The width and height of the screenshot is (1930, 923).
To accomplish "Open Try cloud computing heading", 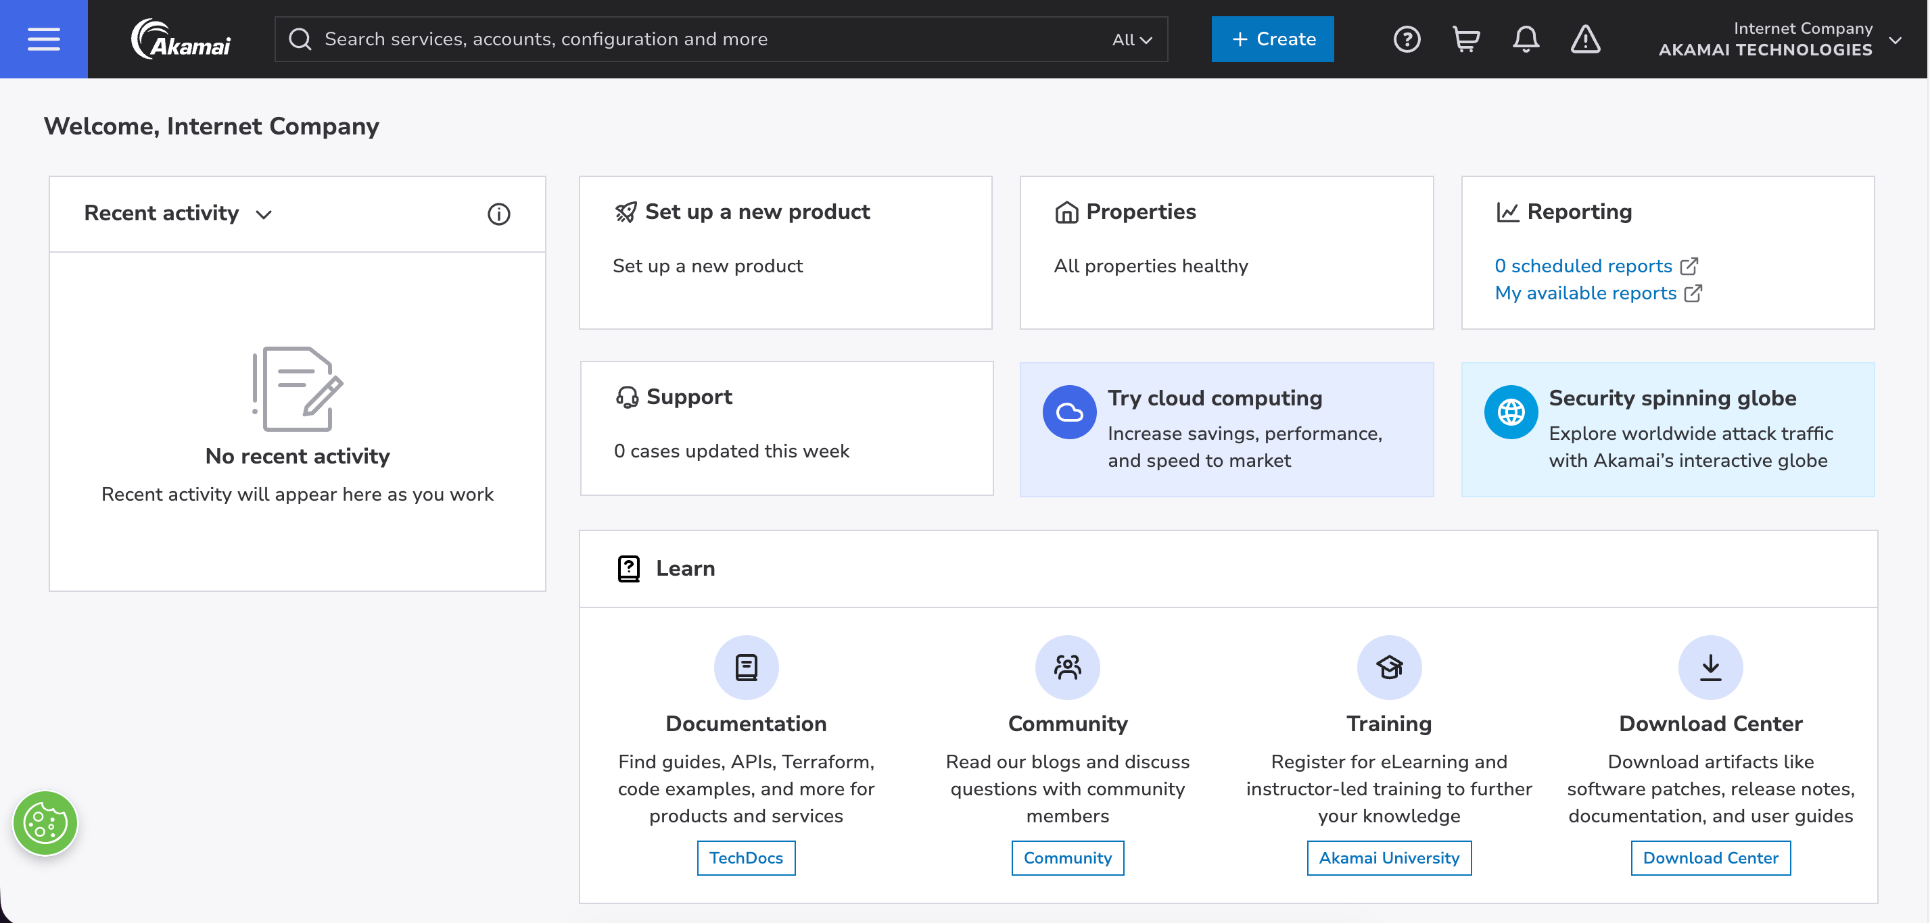I will [1215, 398].
